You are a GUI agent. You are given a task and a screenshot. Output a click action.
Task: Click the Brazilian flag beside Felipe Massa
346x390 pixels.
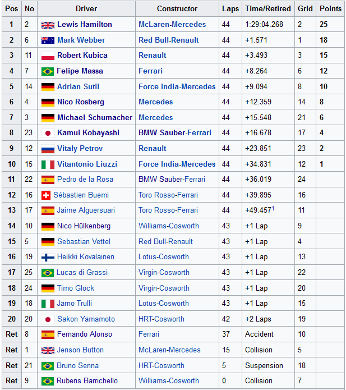tap(48, 71)
